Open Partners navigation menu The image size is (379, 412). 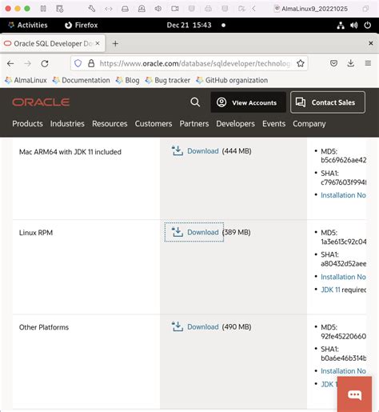[194, 124]
